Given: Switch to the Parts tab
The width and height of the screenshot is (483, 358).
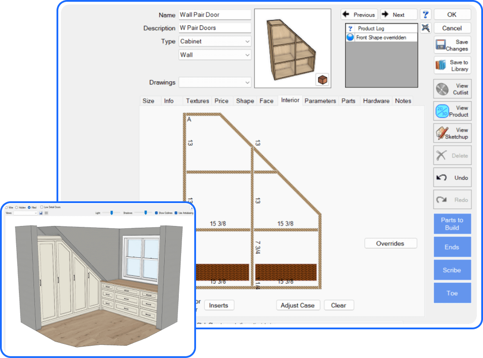Looking at the screenshot, I should click(348, 101).
